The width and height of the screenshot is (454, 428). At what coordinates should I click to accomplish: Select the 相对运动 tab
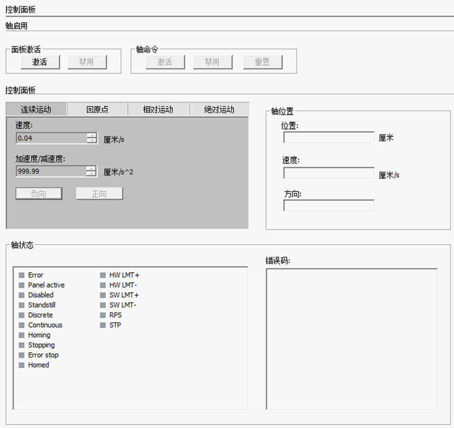[158, 109]
